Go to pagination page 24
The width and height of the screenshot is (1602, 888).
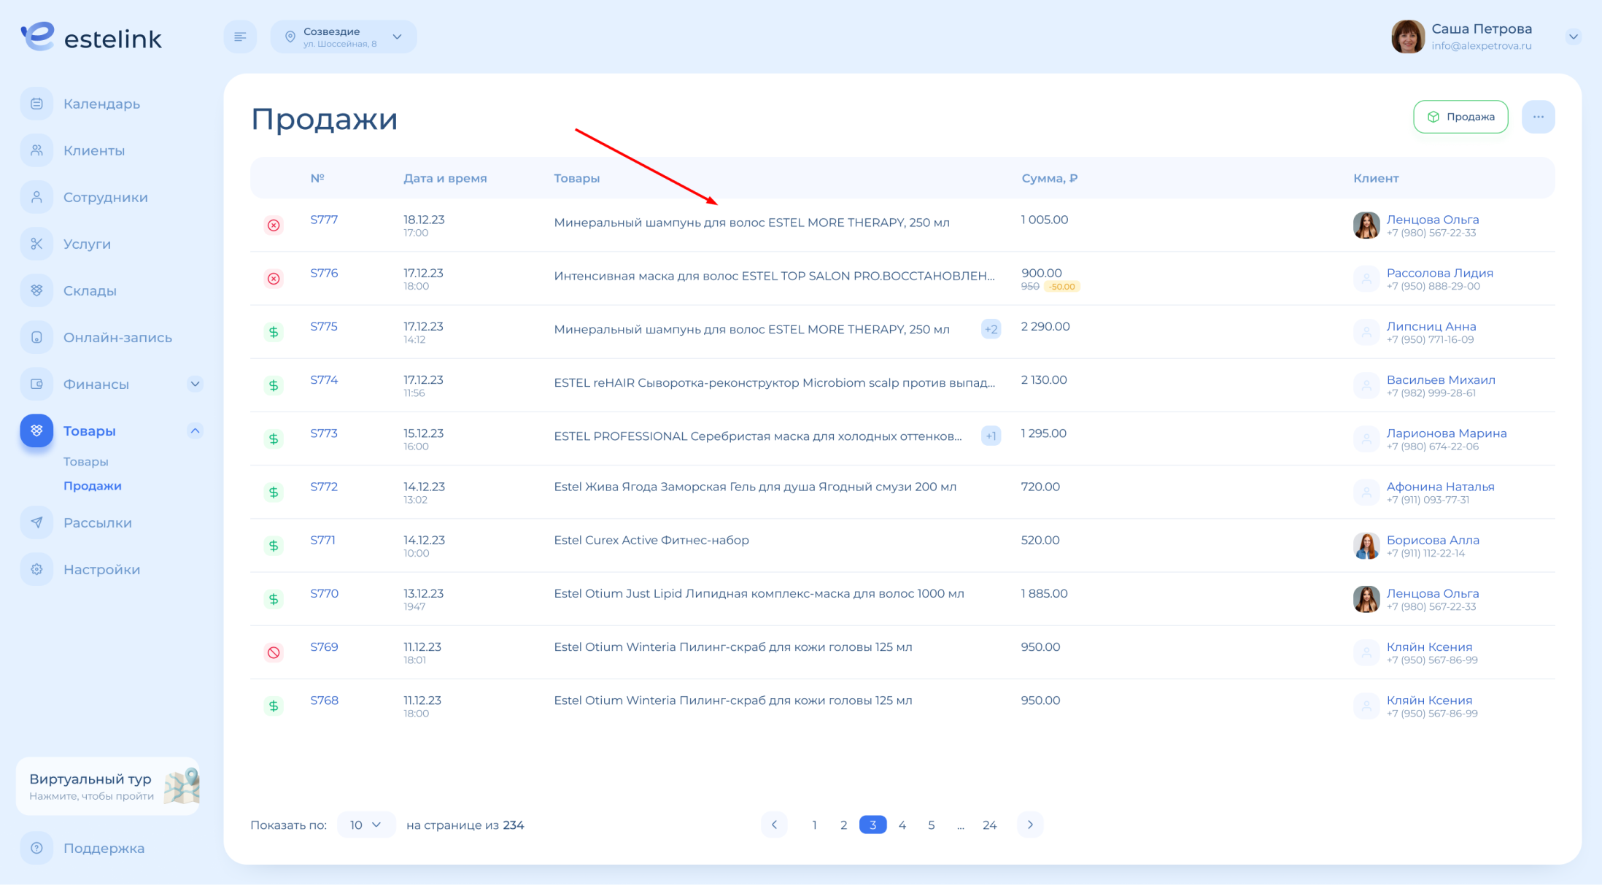pyautogui.click(x=989, y=825)
